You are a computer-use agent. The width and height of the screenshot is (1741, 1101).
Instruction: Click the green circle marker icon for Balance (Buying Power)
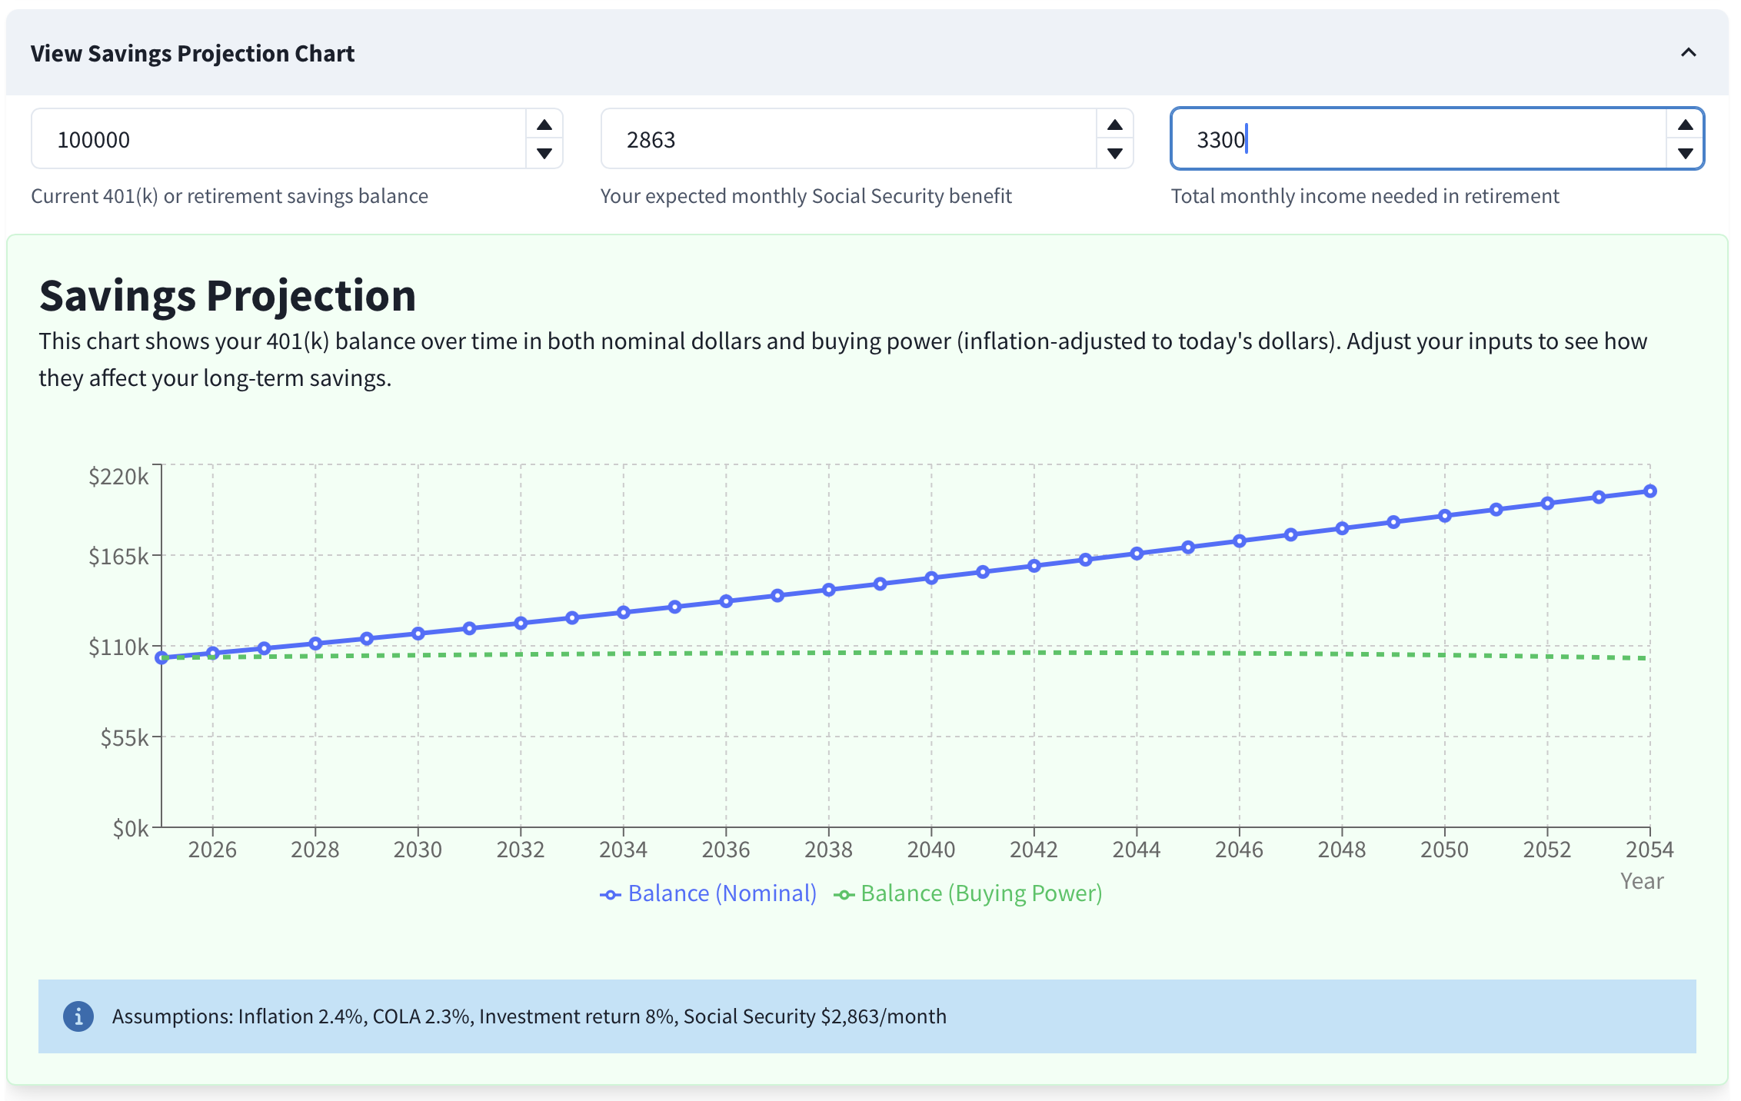pyautogui.click(x=845, y=893)
